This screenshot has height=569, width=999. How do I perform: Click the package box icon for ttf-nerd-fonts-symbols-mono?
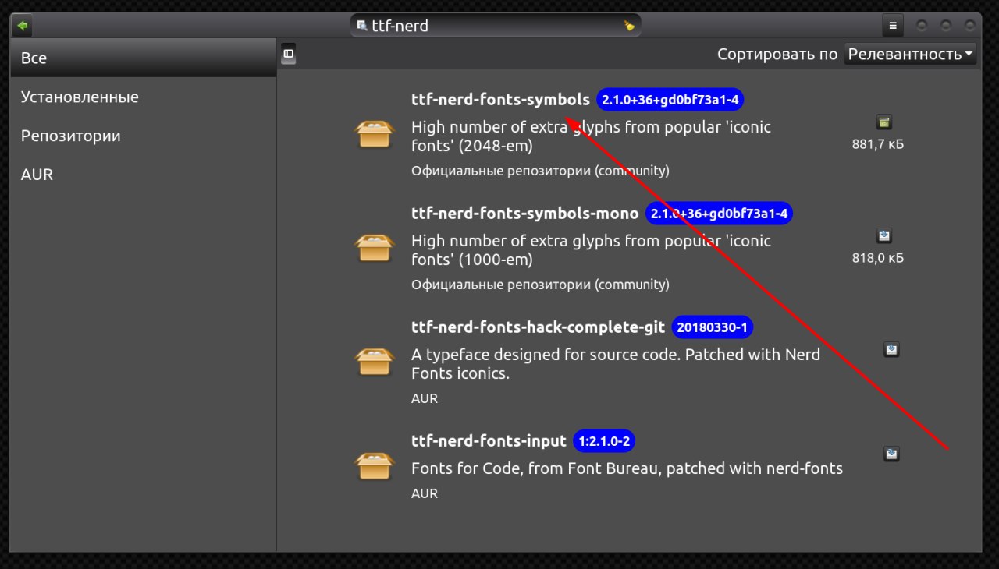[x=375, y=249]
